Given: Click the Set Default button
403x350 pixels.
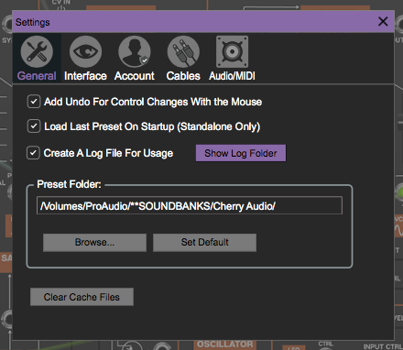Looking at the screenshot, I should point(204,243).
